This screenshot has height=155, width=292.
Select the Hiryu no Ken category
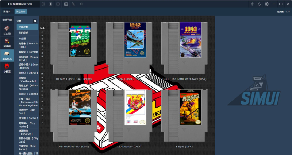point(28,87)
